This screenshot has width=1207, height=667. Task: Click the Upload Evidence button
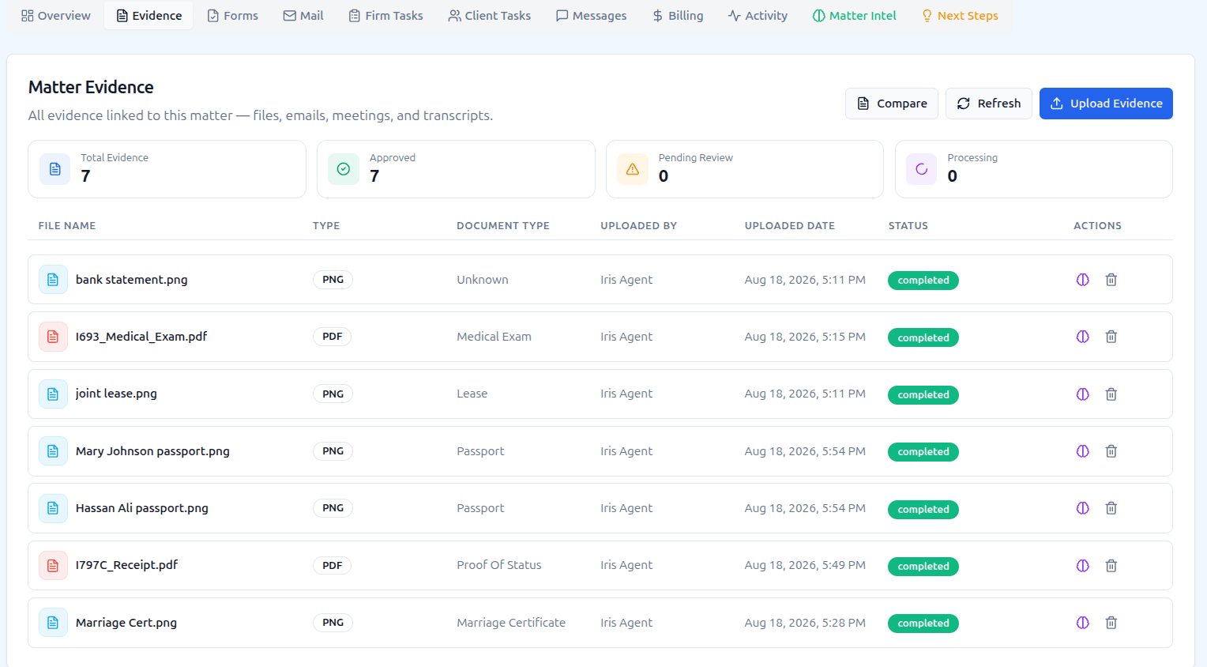1106,104
